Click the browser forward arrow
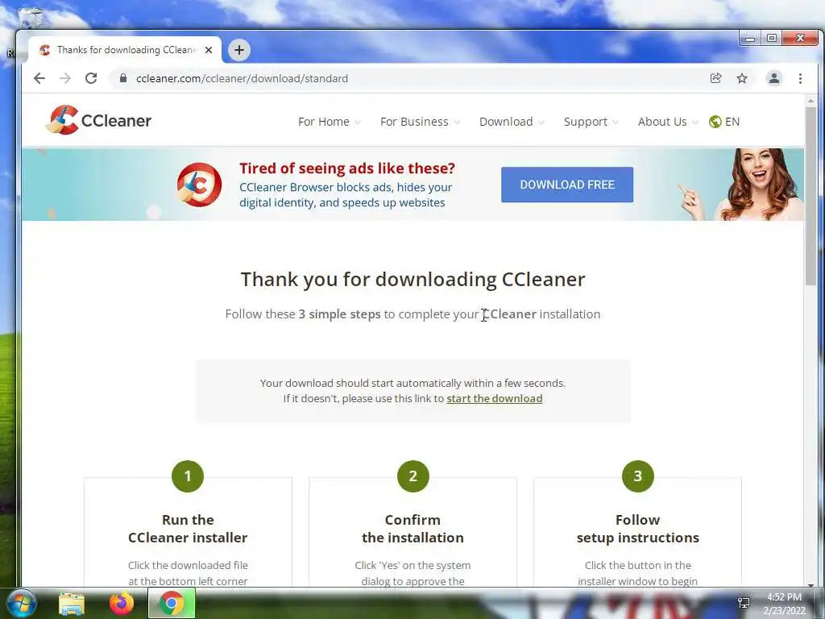 point(65,78)
